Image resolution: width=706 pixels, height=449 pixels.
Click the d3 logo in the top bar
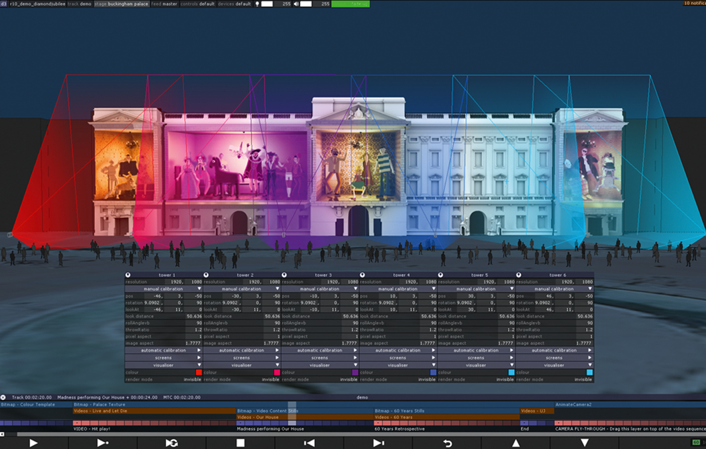pyautogui.click(x=4, y=3)
